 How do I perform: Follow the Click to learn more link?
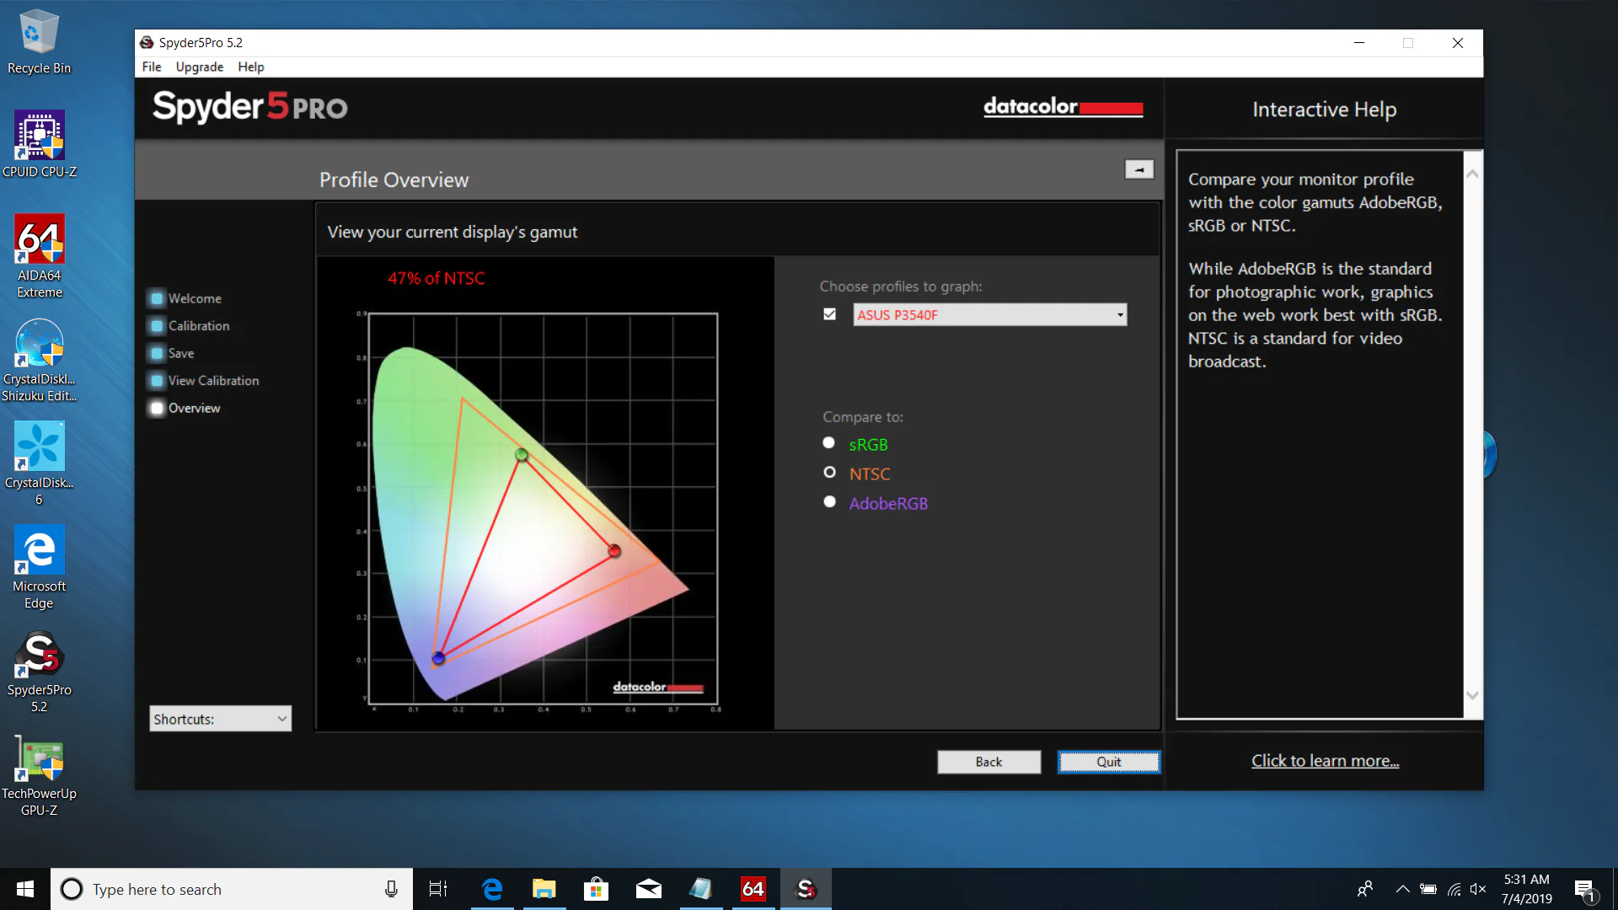(1325, 761)
